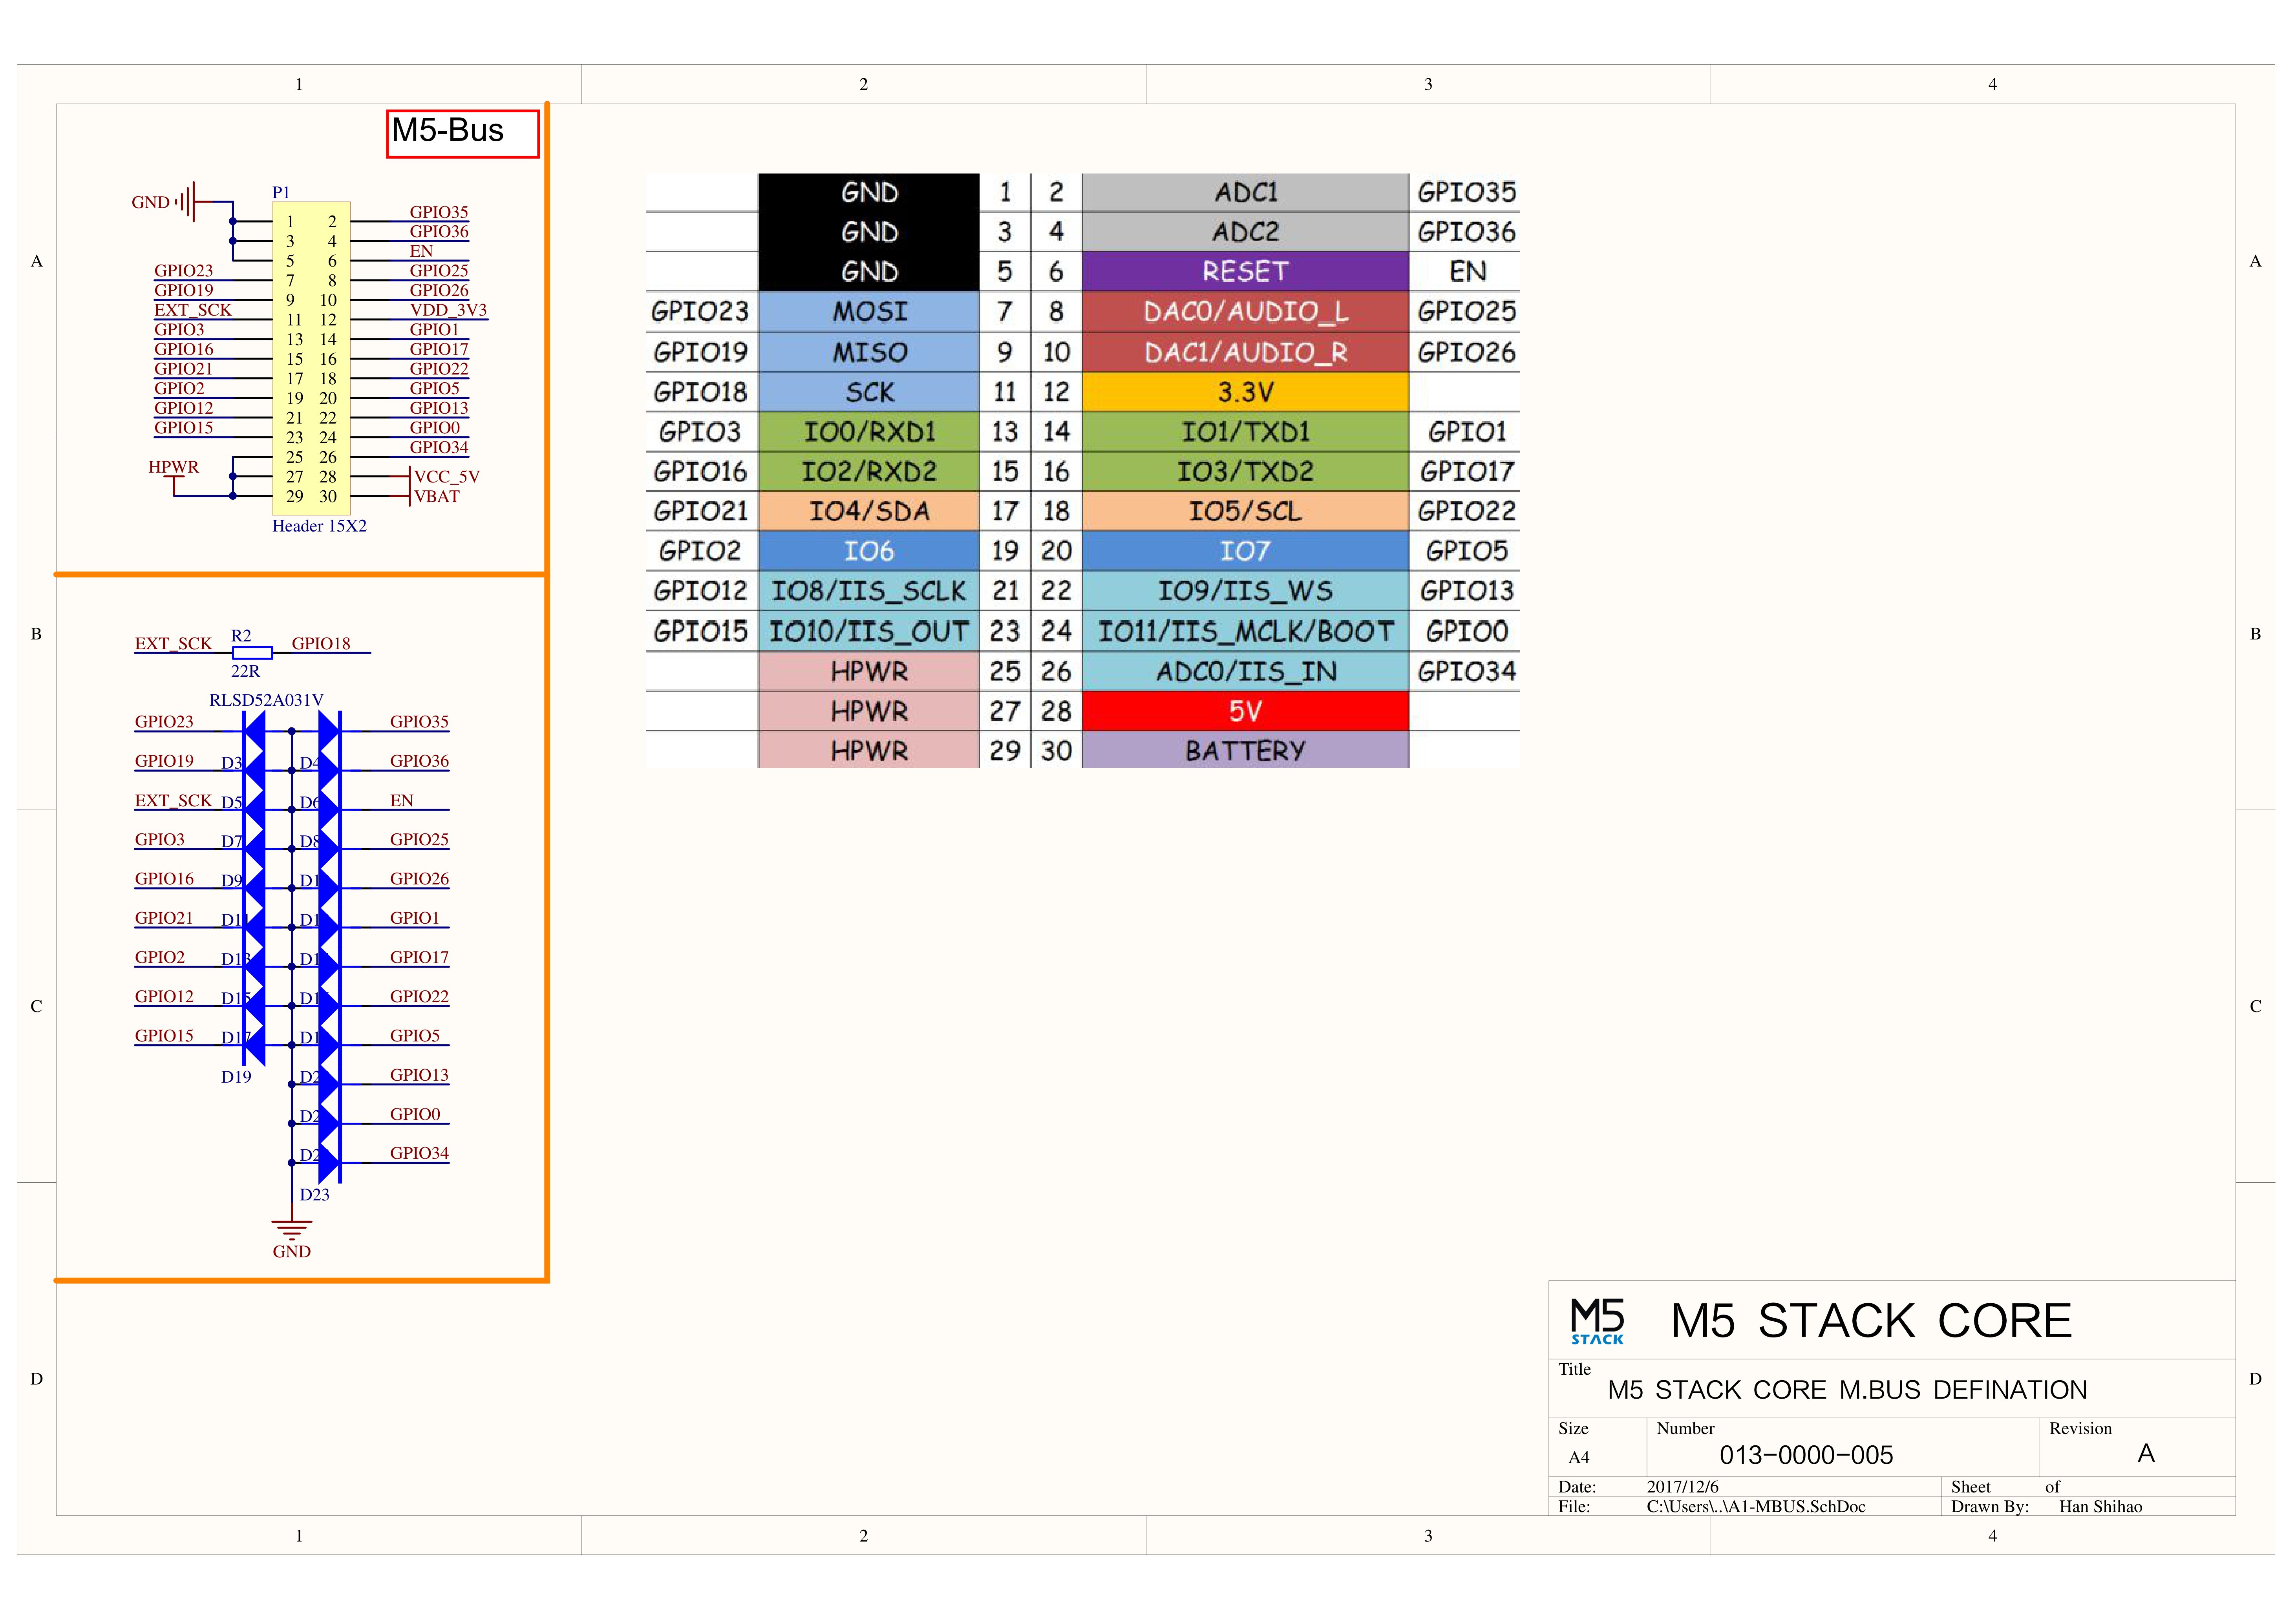Viewport: 2296px width, 1622px height.
Task: Click the IO8/IIS_SCLK cell
Action: click(x=869, y=591)
